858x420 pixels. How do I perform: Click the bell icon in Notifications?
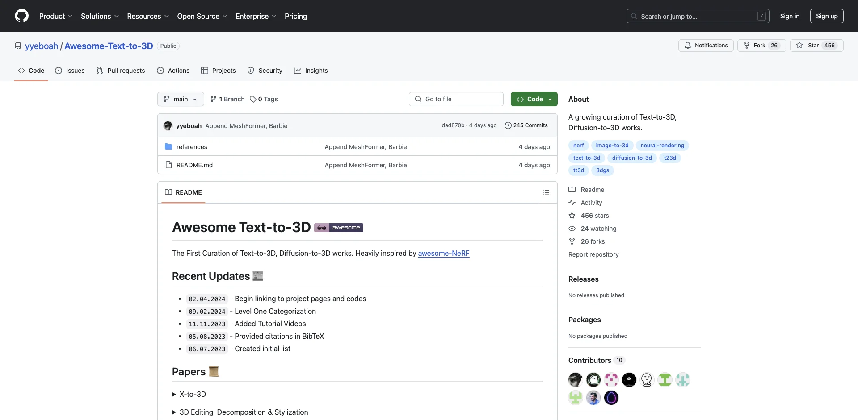pyautogui.click(x=688, y=46)
